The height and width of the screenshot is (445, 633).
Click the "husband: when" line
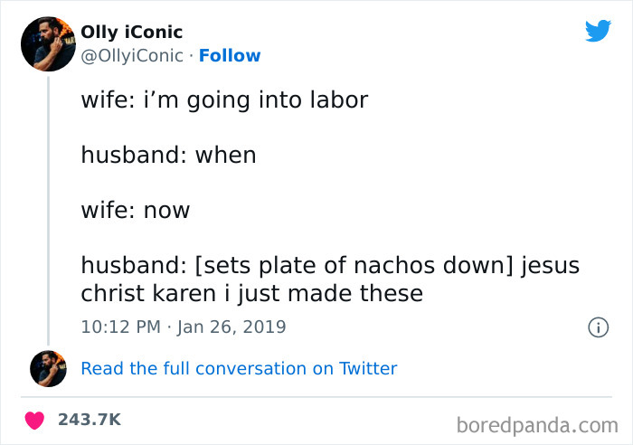168,155
